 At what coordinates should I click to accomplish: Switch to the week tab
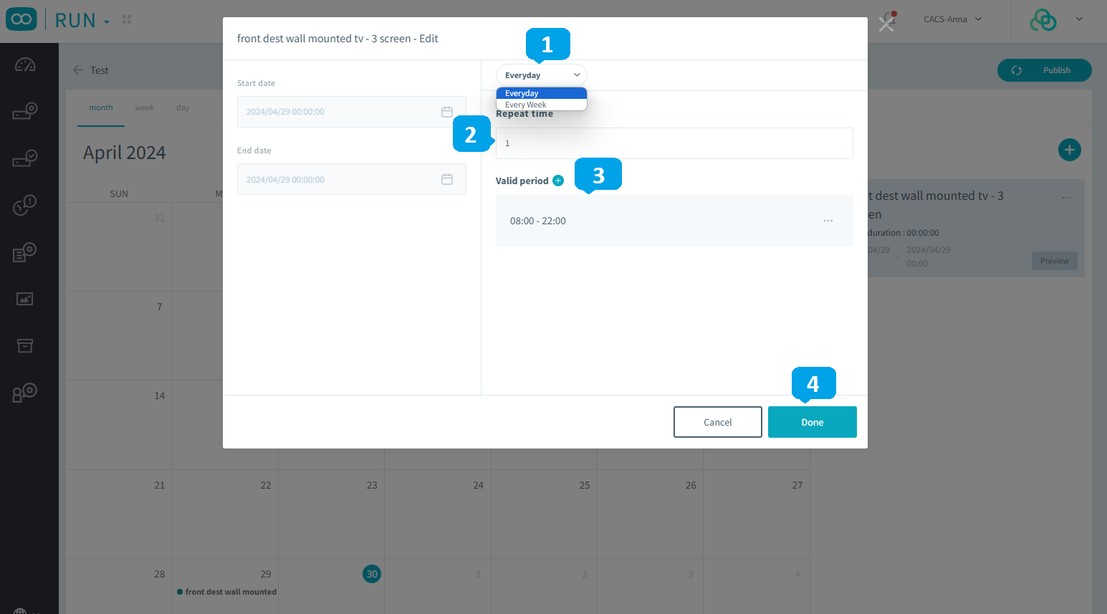[x=145, y=107]
